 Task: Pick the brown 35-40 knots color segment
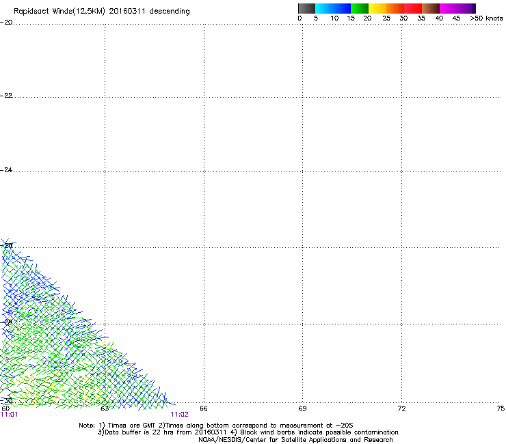pyautogui.click(x=431, y=8)
